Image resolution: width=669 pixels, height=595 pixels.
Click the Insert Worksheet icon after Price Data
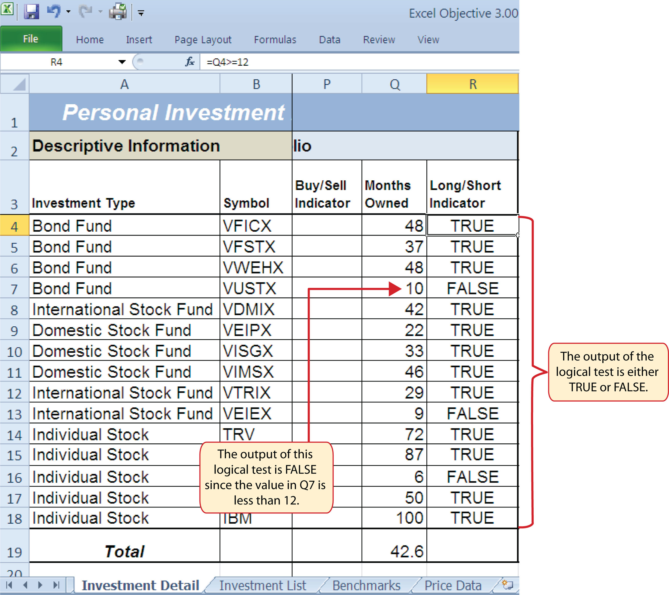pyautogui.click(x=508, y=584)
